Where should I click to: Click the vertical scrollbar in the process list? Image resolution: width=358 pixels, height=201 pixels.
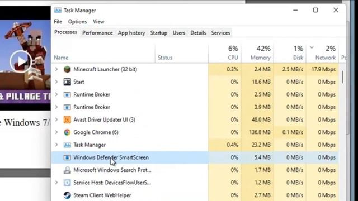pos(342,77)
